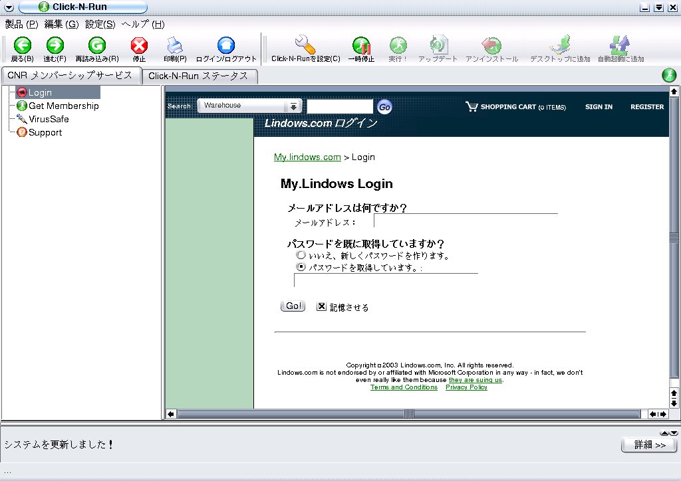Switch to CNR メンバーシップサービス tab
The width and height of the screenshot is (681, 481).
[70, 76]
